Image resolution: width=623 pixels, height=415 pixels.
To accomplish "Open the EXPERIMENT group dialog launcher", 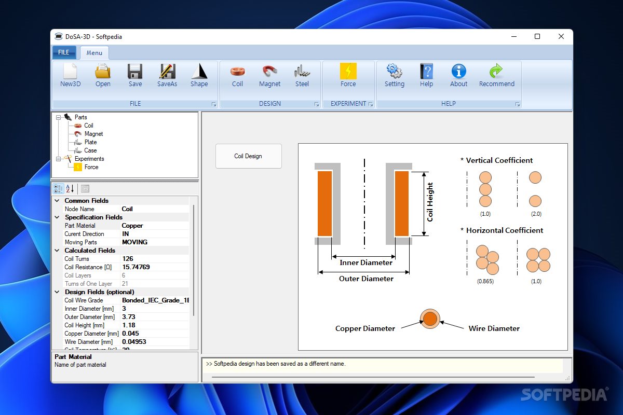I will coord(371,104).
